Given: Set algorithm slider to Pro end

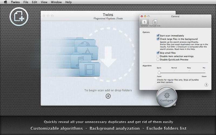Looking at the screenshot, I should pyautogui.click(x=204, y=70).
